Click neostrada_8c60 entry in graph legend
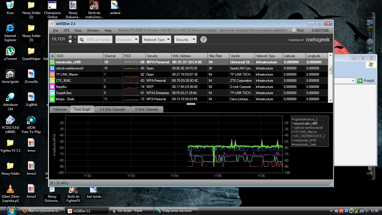 305,140
